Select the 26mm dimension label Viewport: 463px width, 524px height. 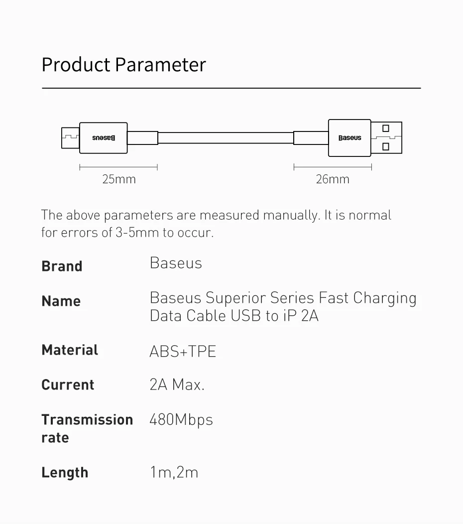tap(333, 179)
